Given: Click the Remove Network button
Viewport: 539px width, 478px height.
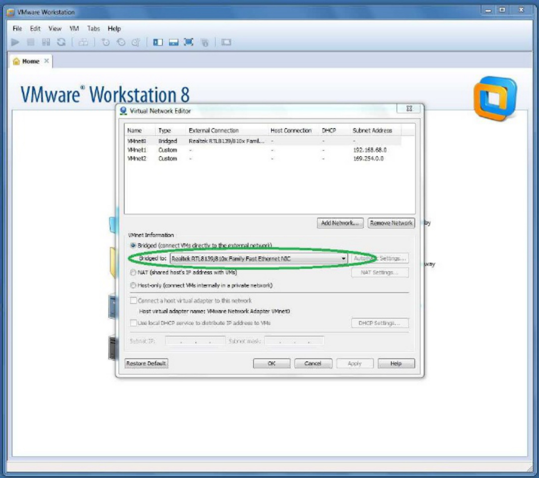Looking at the screenshot, I should (x=391, y=223).
